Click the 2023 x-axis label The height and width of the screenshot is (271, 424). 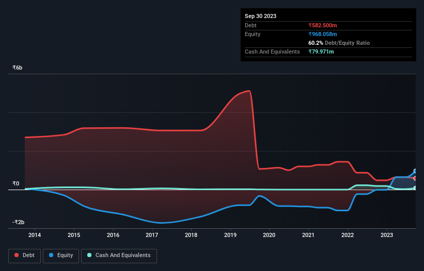coord(387,235)
